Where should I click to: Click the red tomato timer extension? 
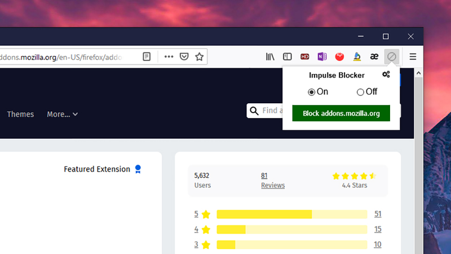(339, 57)
